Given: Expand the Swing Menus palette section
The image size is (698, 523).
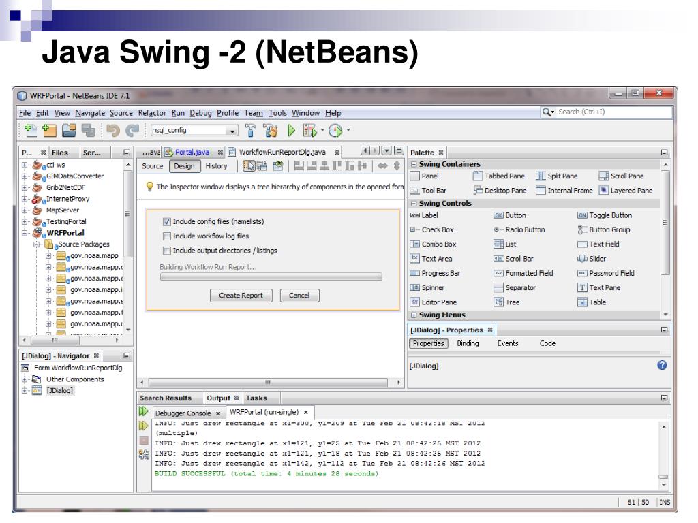Looking at the screenshot, I should pos(414,315).
